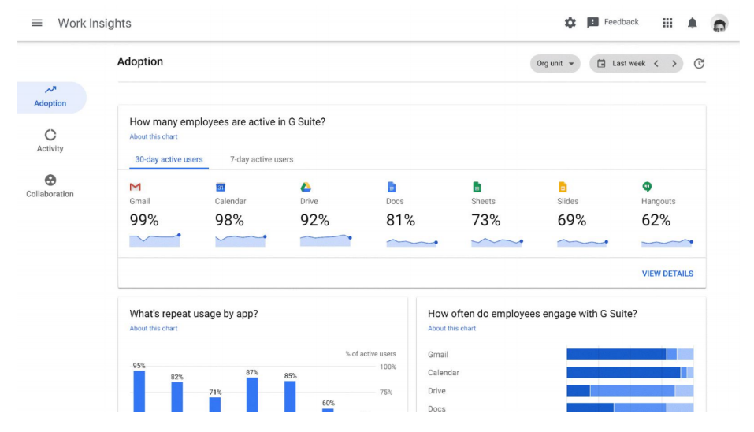Click the Feedback text label

tap(621, 22)
